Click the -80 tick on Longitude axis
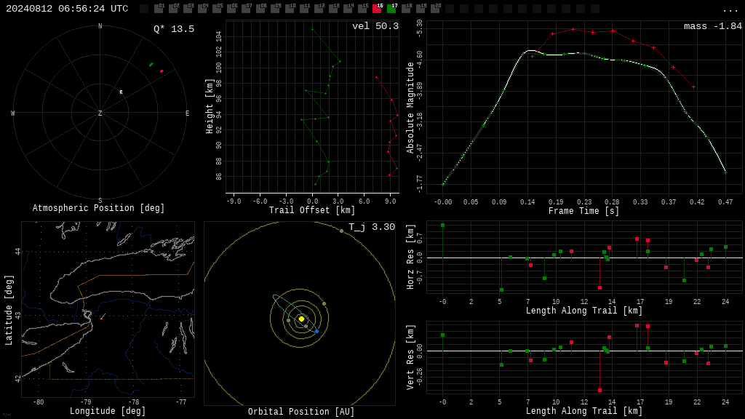The image size is (745, 419). (38, 402)
